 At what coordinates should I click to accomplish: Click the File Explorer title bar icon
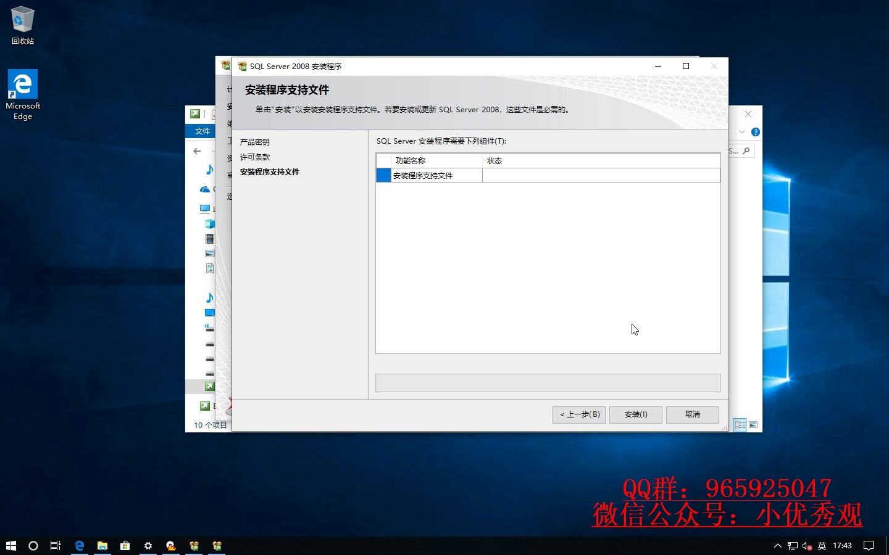pos(195,113)
